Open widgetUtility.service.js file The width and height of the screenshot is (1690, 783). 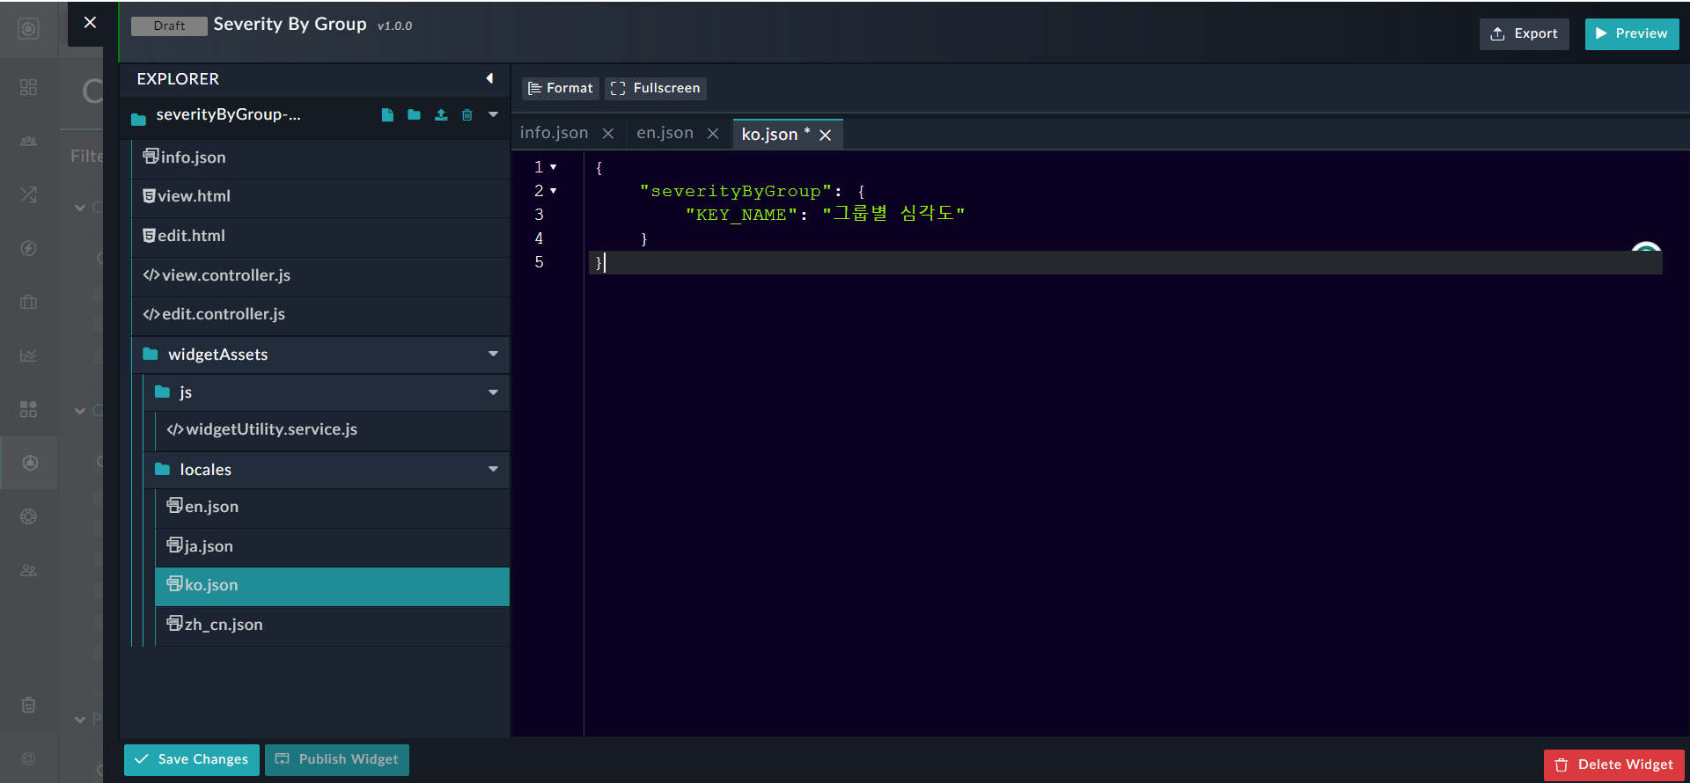pos(333,429)
